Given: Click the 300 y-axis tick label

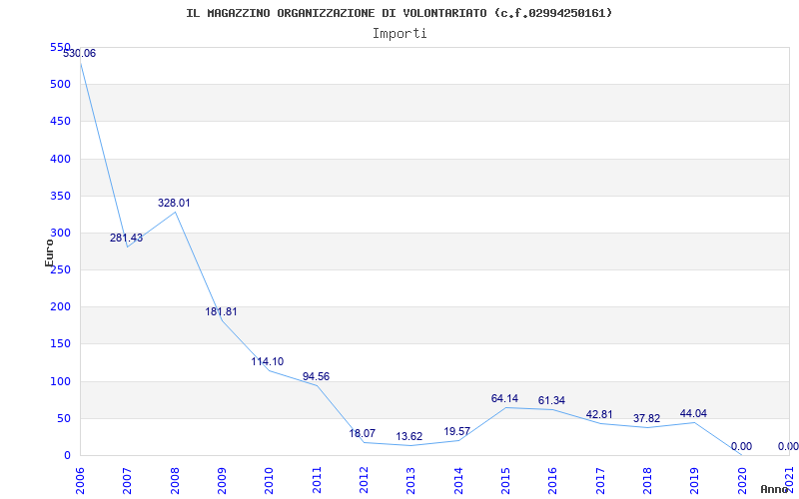Looking at the screenshot, I should pos(60,234).
